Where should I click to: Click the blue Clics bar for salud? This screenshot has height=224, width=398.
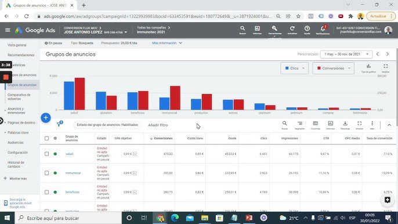[69, 96]
